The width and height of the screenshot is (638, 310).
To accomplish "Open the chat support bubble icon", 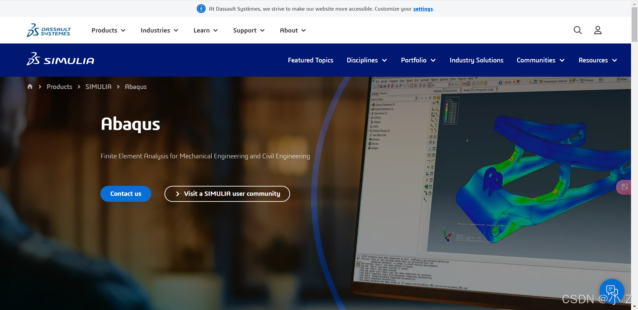I will 612,291.
